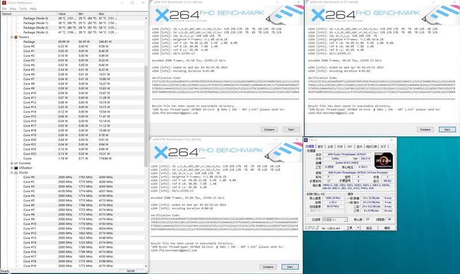Click the 验证 button in CPU-Z

(x=369, y=227)
